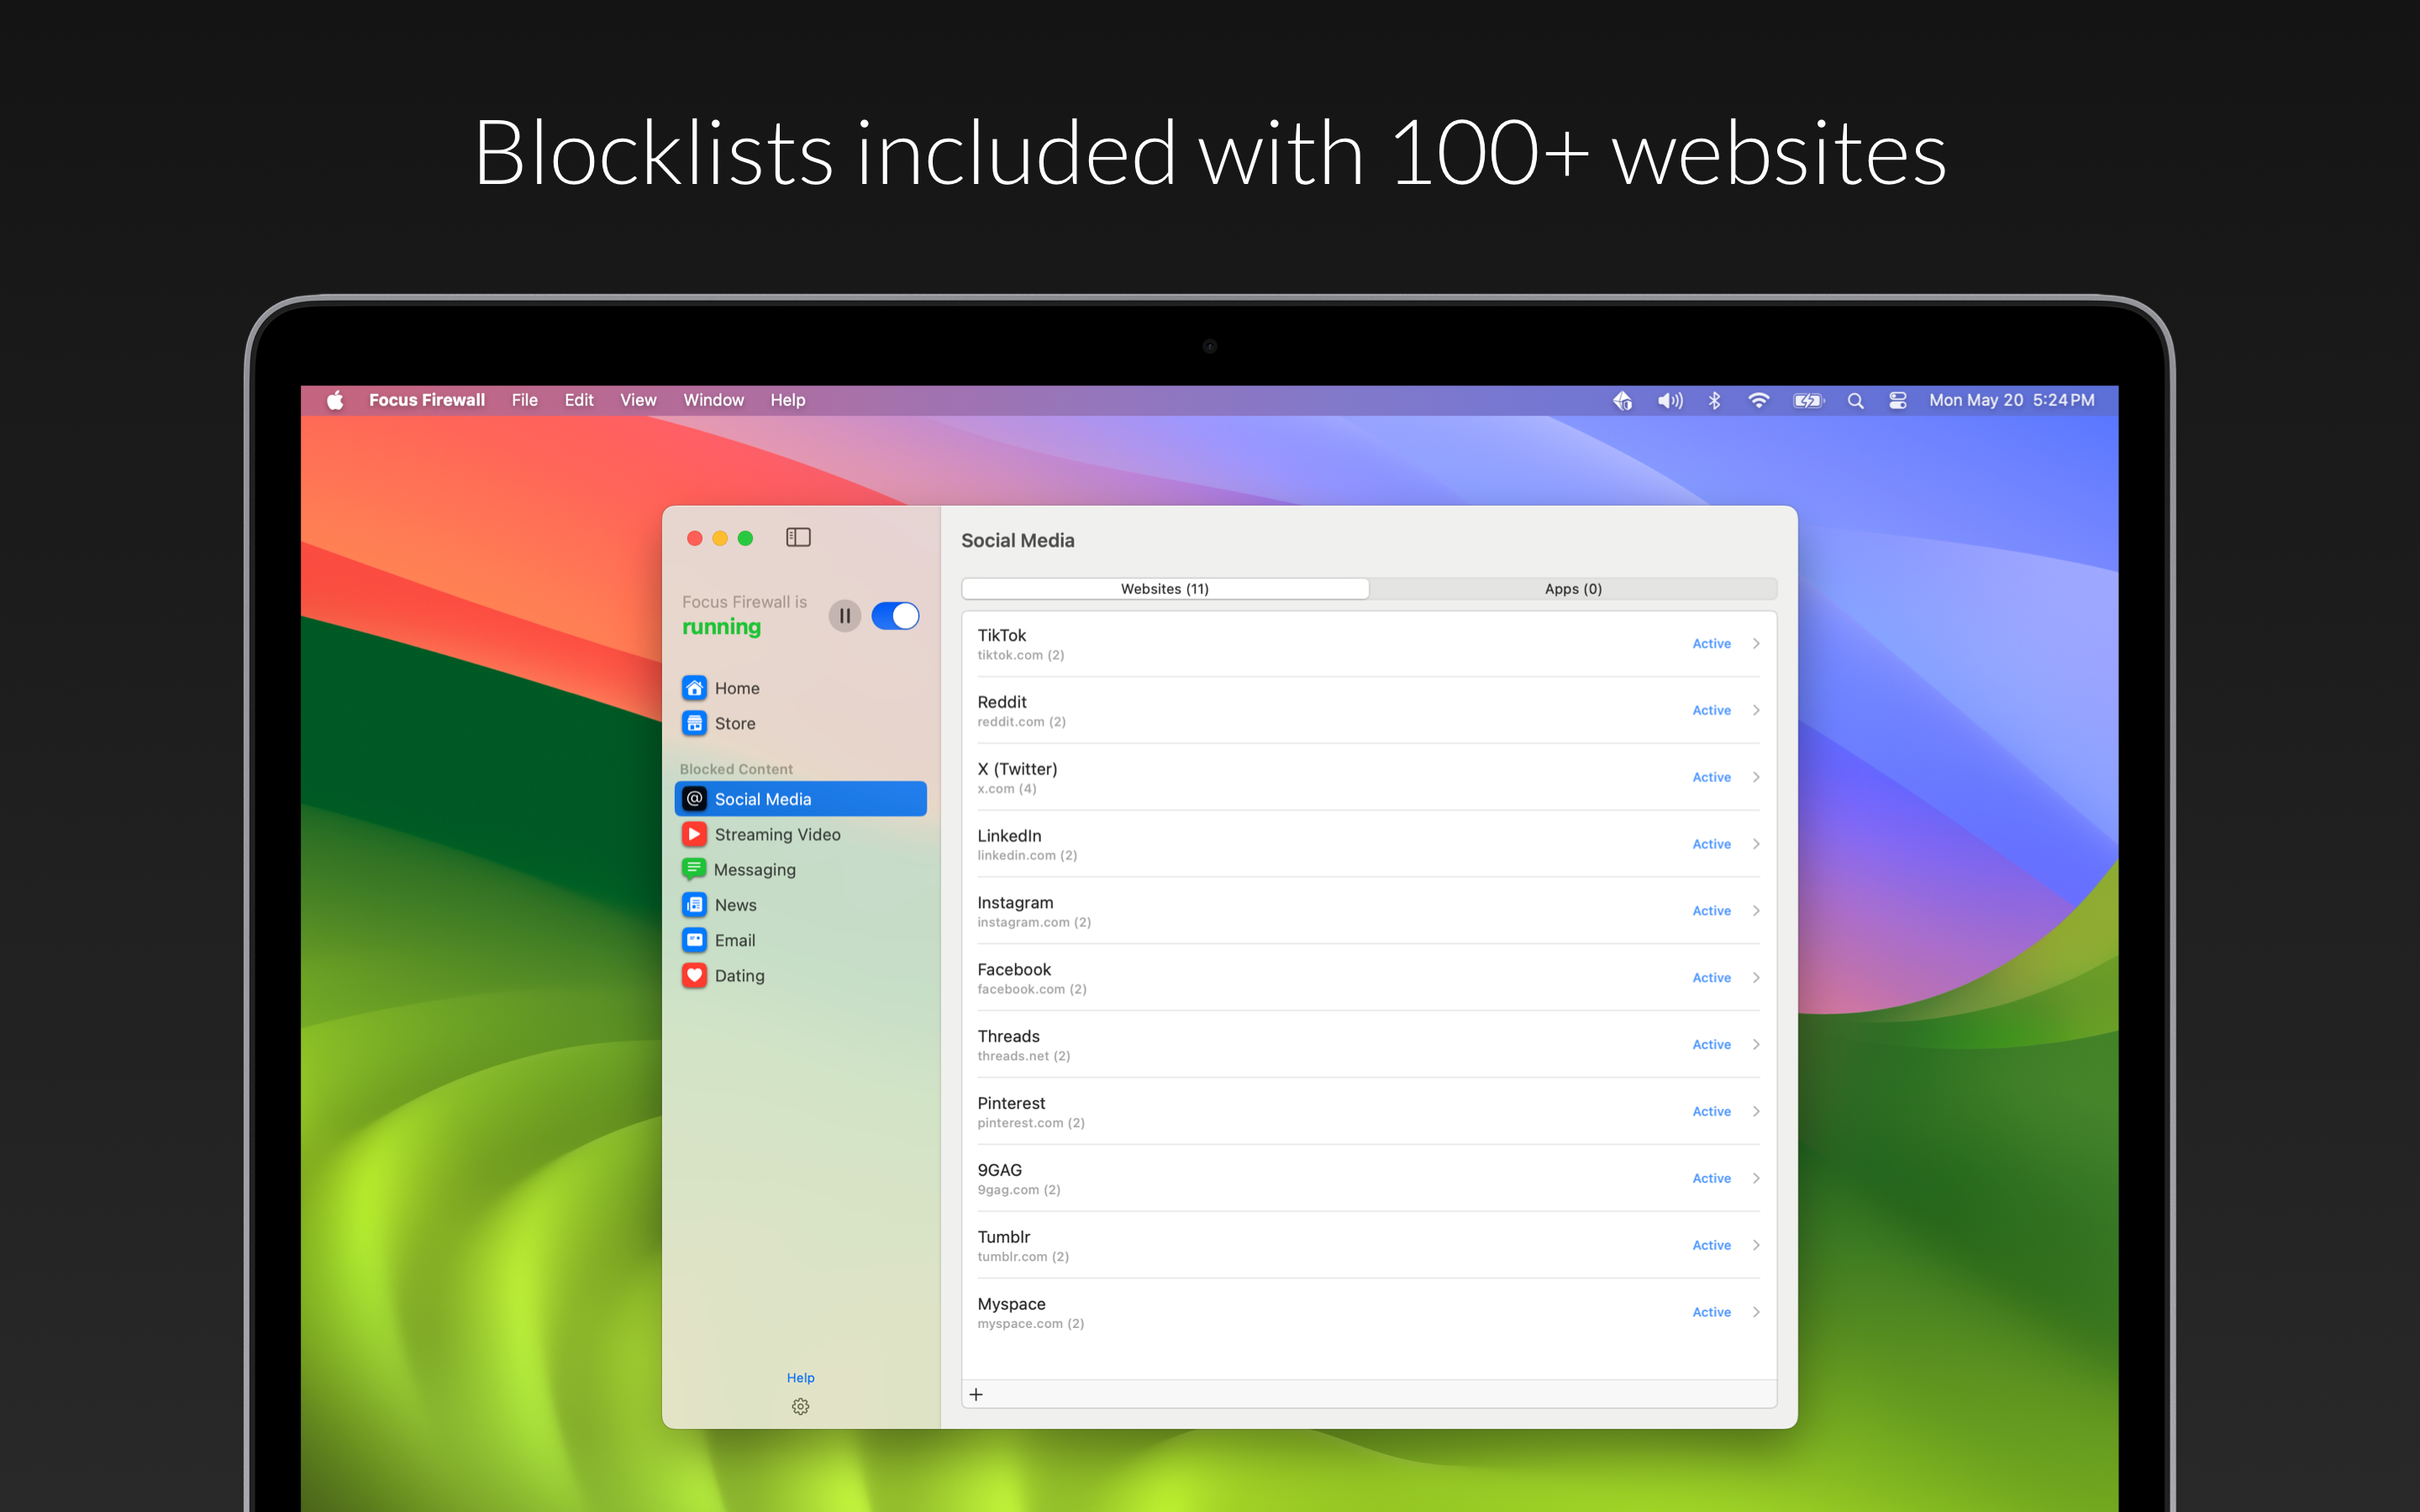Click the Active link for Myspace

[1711, 1312]
